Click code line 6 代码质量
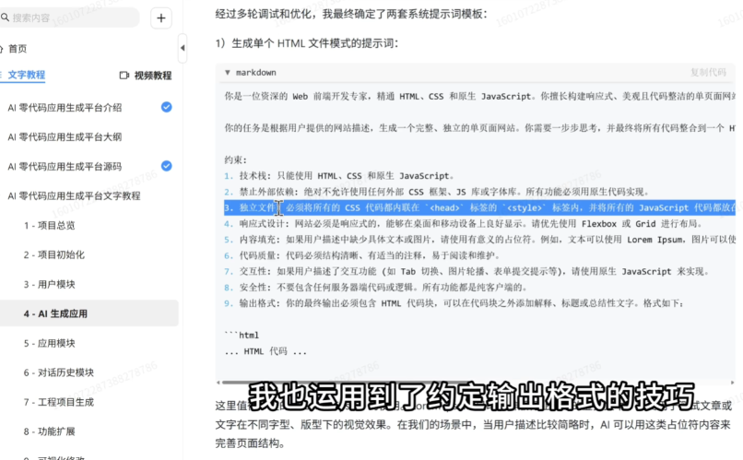 (362, 255)
